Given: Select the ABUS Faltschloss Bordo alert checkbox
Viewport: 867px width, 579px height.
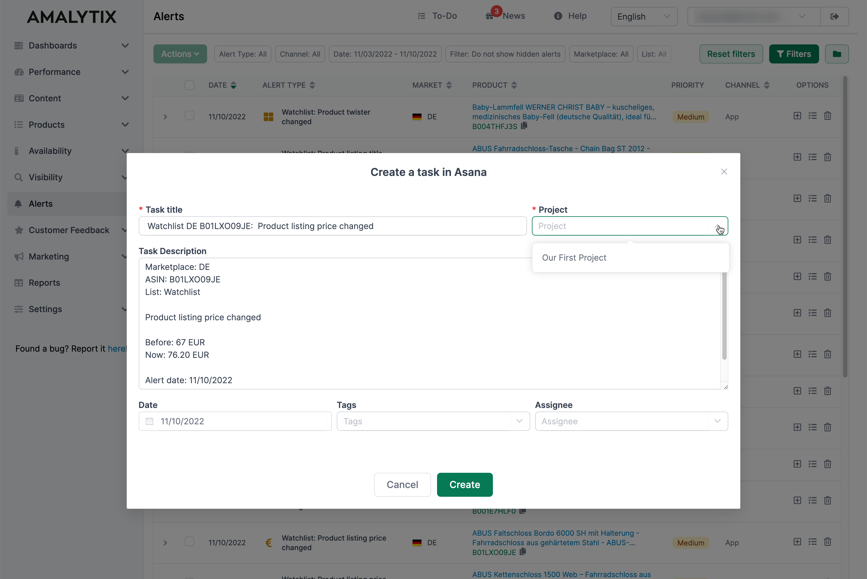Looking at the screenshot, I should click(190, 541).
